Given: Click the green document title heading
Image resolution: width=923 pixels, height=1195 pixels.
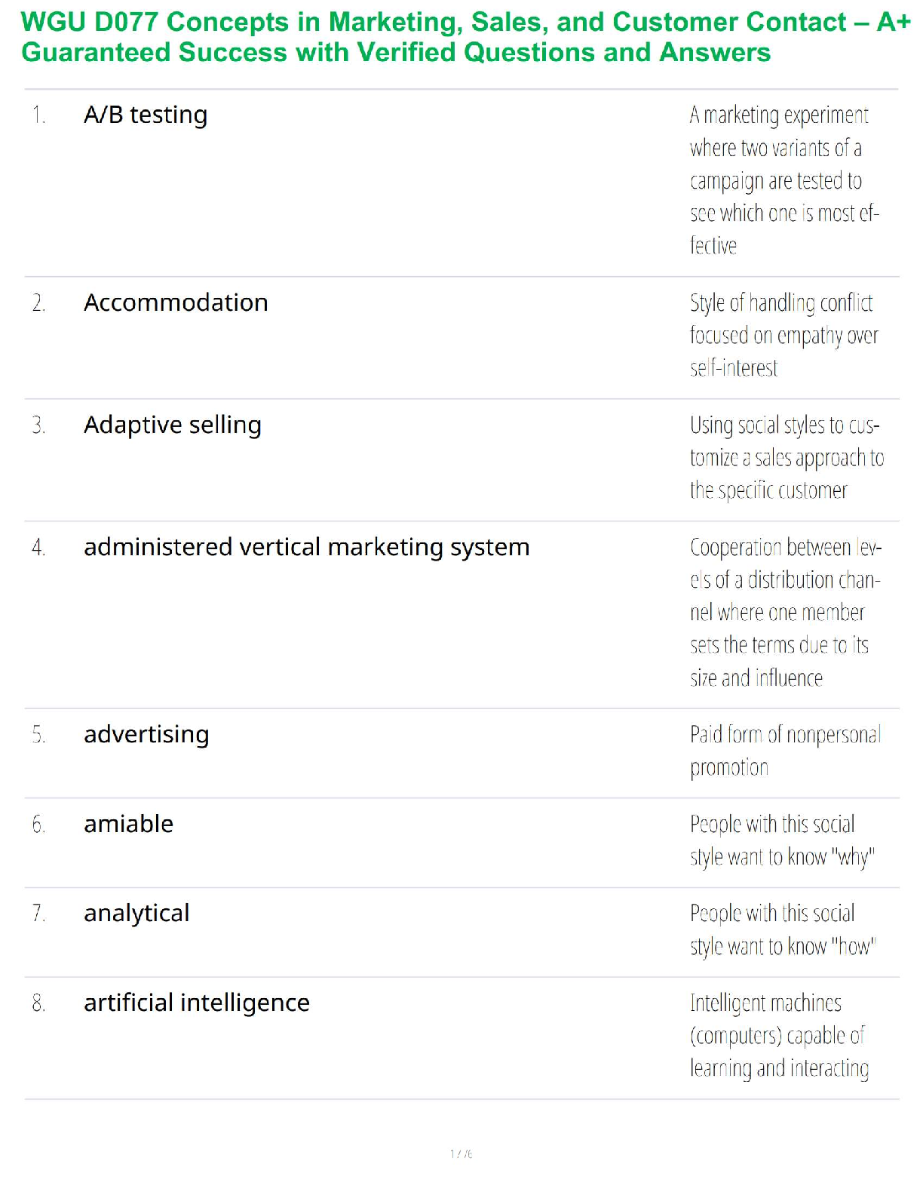Looking at the screenshot, I should [x=465, y=37].
